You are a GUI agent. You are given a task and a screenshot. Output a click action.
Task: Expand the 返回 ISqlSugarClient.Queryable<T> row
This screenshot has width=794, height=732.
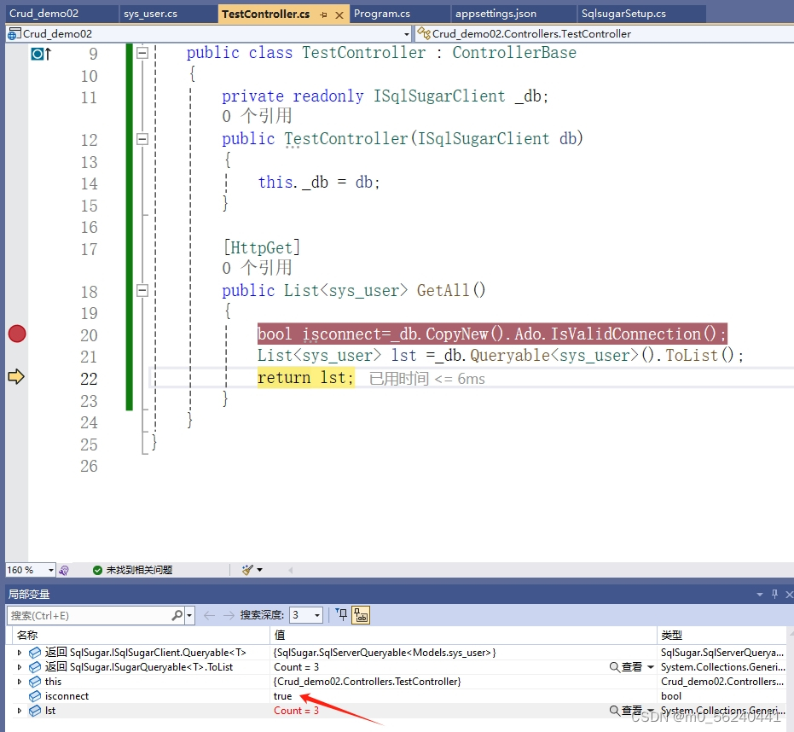[20, 653]
